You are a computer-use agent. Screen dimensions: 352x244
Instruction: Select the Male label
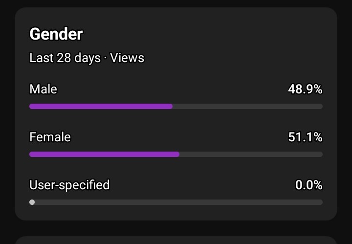44,89
